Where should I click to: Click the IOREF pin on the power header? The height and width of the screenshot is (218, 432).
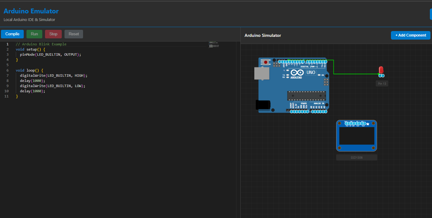pos(291,111)
